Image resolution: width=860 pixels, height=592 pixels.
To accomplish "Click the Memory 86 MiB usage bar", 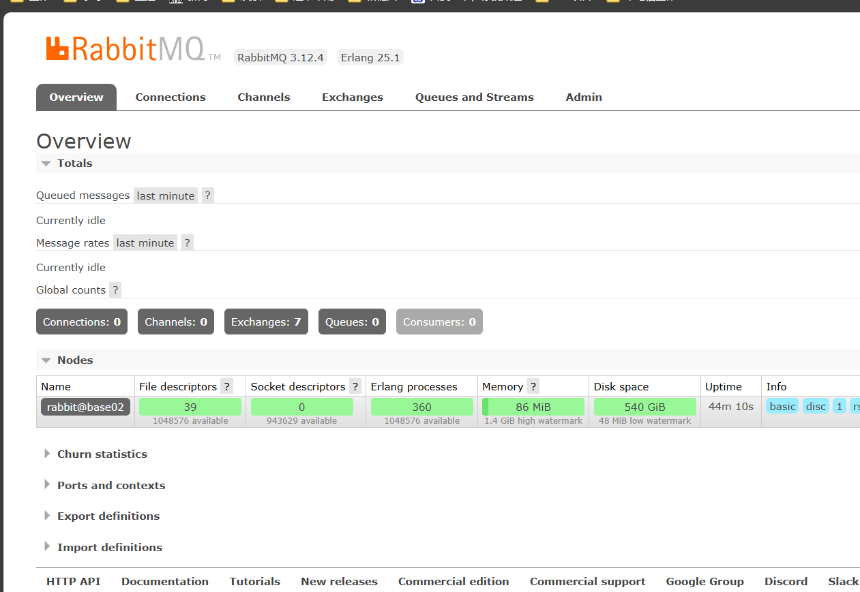I will pyautogui.click(x=533, y=407).
